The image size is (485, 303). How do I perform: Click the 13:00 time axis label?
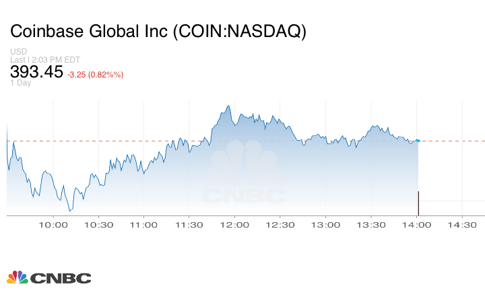coord(326,225)
